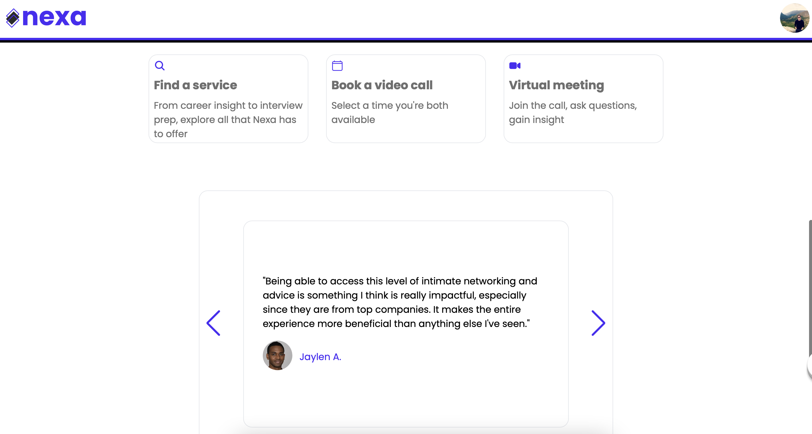Viewport: 812px width, 434px height.
Task: Click the video camera icon for Virtual meeting
Action: (x=515, y=66)
